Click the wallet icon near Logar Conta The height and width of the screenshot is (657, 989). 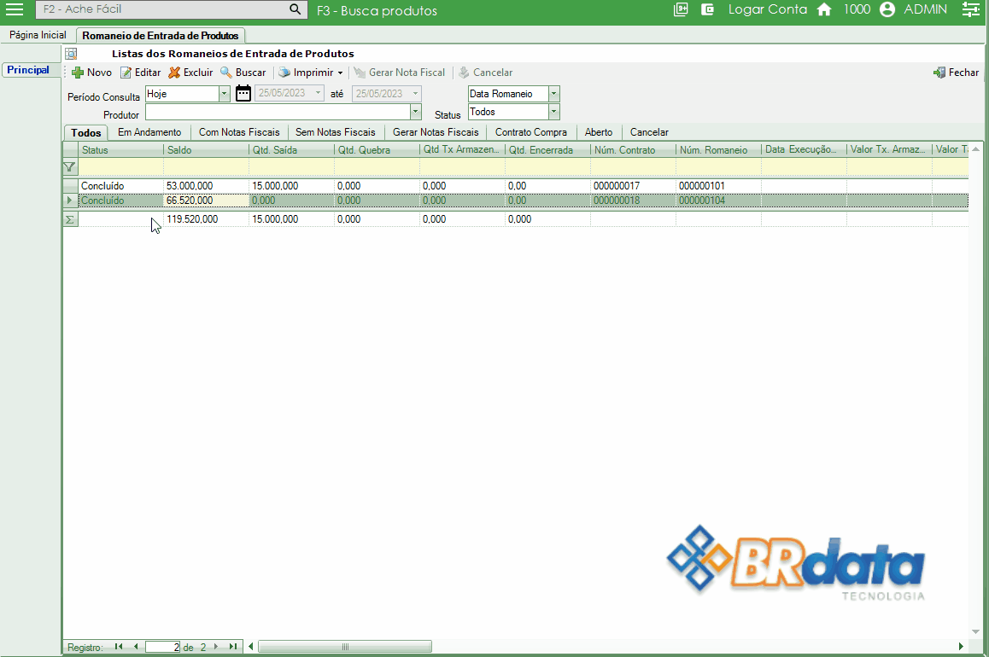[x=707, y=10]
